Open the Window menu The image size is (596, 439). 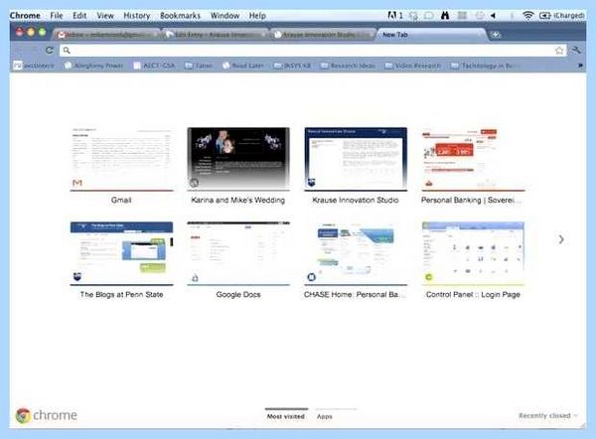tap(224, 16)
